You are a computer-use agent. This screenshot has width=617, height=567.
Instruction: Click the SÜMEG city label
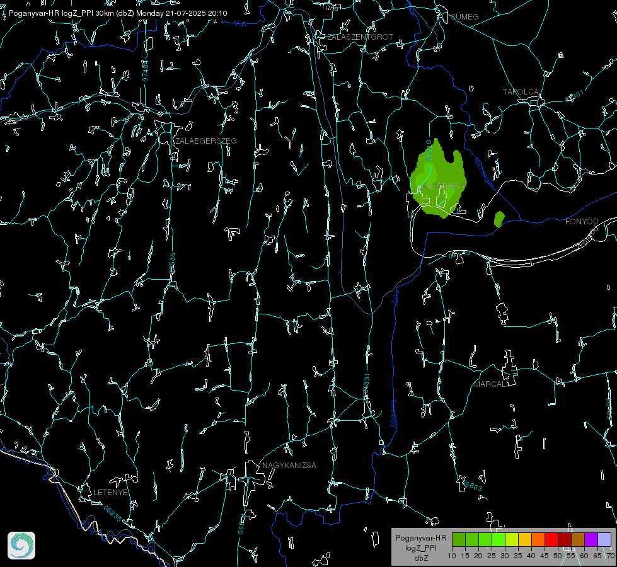coord(464,17)
